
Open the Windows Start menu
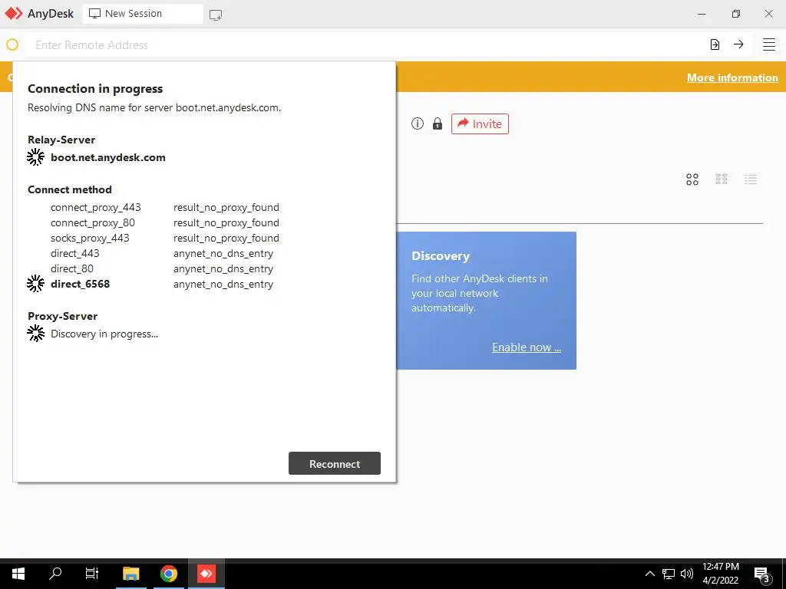[x=18, y=574]
